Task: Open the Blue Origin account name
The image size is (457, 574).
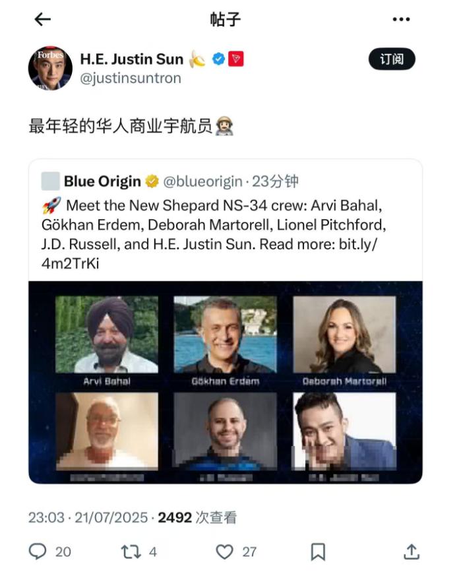Action: [102, 181]
